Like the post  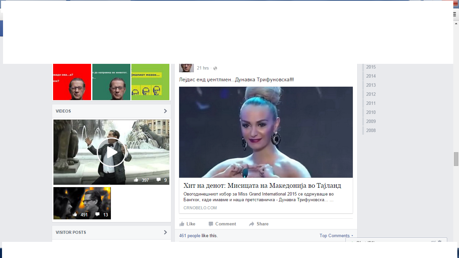pos(187,224)
